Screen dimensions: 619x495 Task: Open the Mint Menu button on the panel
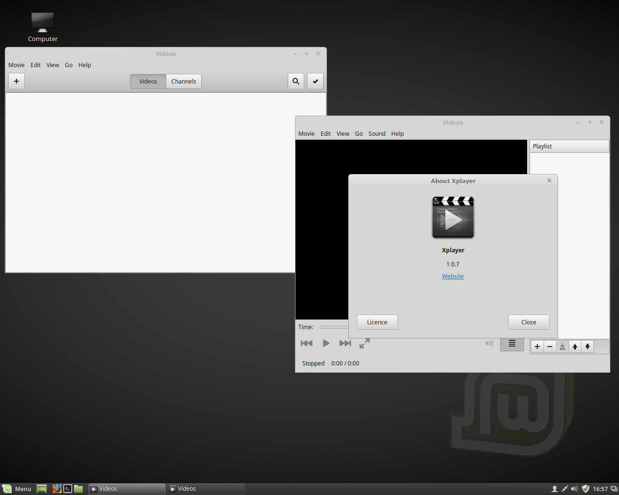point(17,489)
